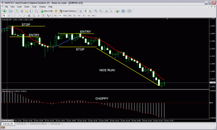This screenshot has height=130, width=217.
Task: Click the connection status icon in status bar
Action: pyautogui.click(x=3, y=128)
